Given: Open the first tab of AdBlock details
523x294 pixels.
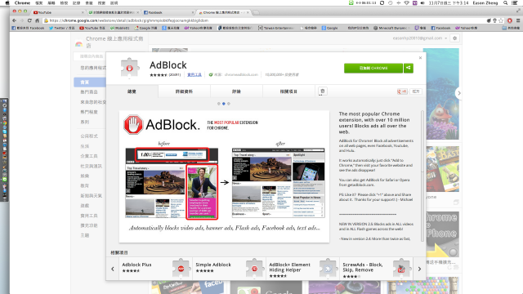Looking at the screenshot, I should [x=132, y=91].
